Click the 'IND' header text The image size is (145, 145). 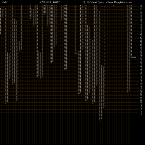coord(4,2)
